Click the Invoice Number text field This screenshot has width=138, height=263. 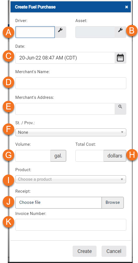(x=71, y=225)
